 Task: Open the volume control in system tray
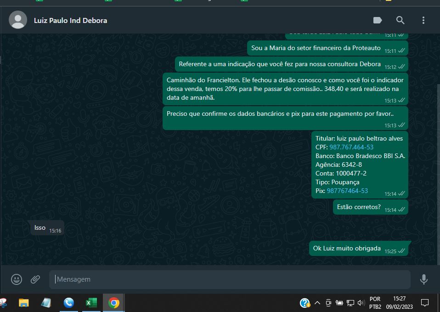click(x=361, y=303)
